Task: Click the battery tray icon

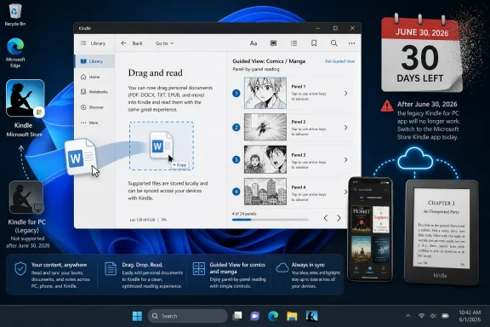Action: tap(445, 316)
